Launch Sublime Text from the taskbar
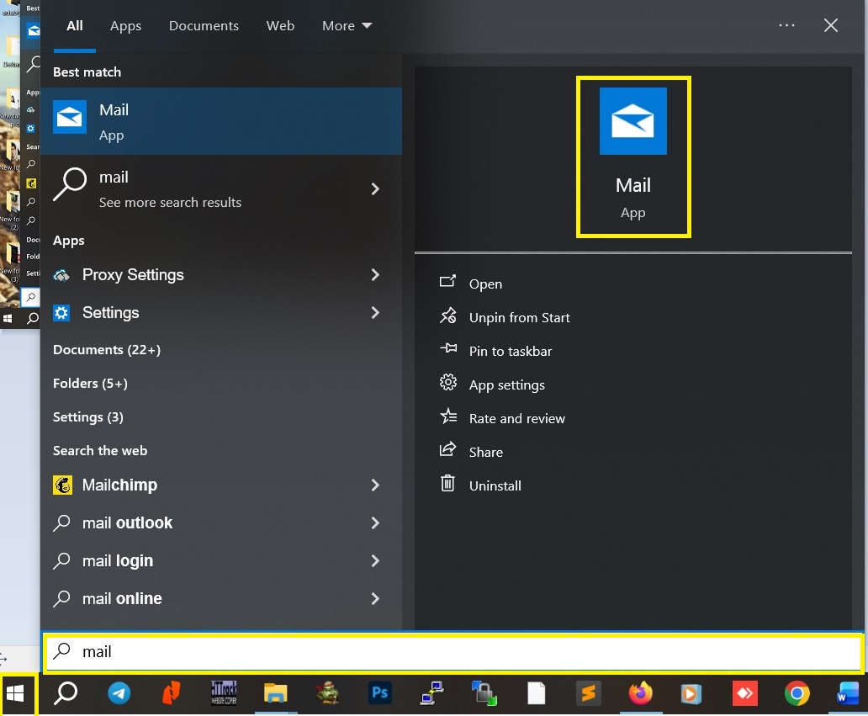The image size is (868, 716). click(589, 692)
